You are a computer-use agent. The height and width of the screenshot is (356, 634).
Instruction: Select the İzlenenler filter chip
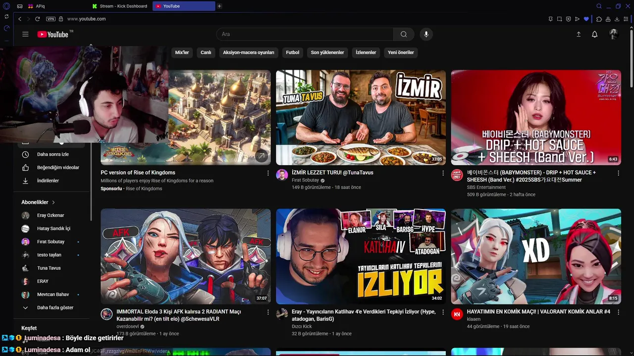(x=366, y=52)
